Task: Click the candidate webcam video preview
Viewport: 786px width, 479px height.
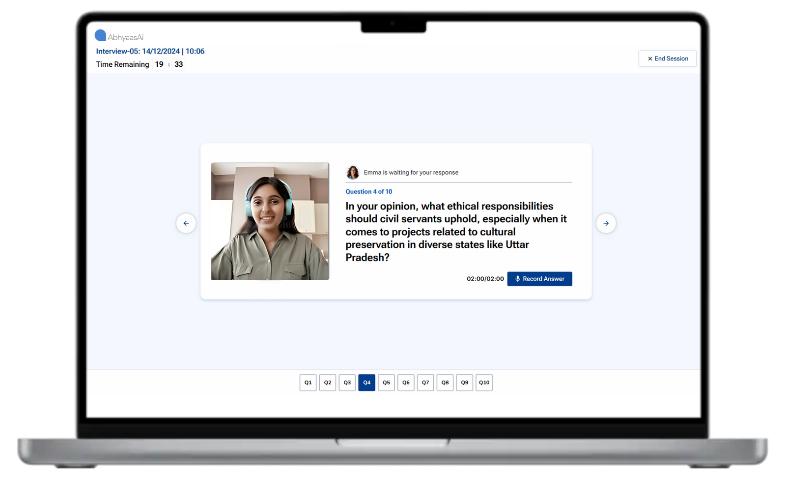Action: [x=270, y=221]
